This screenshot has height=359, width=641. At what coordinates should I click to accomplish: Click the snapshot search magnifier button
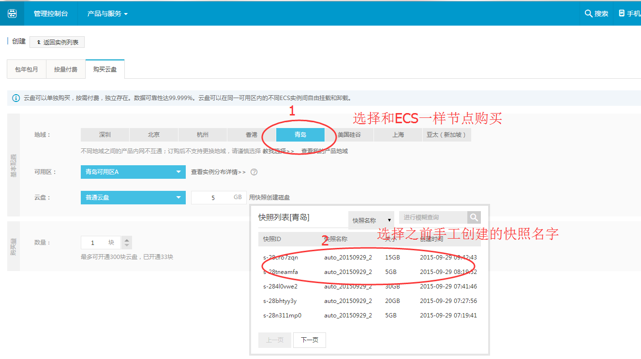pyautogui.click(x=474, y=217)
